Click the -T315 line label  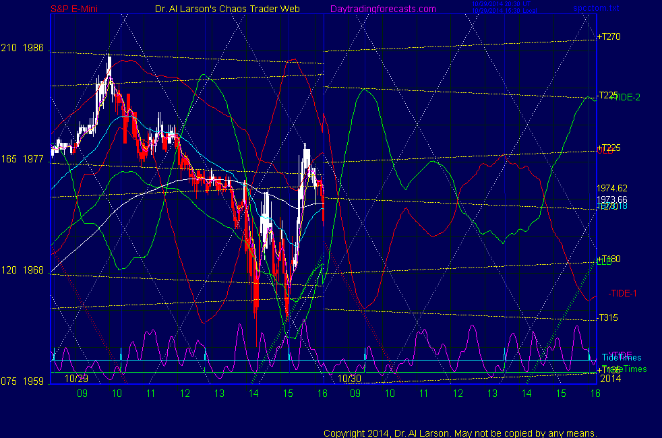tap(609, 317)
